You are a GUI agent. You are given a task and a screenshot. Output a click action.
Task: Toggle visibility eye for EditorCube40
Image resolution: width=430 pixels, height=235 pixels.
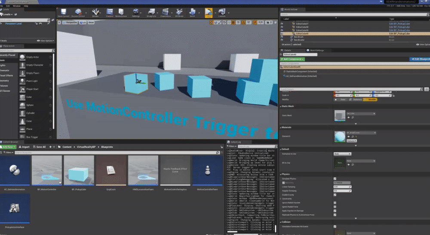pos(282,33)
